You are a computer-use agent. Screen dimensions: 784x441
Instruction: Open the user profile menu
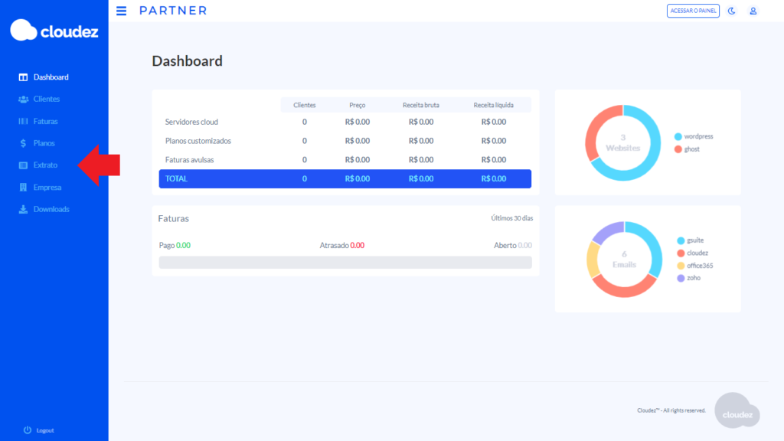[753, 11]
